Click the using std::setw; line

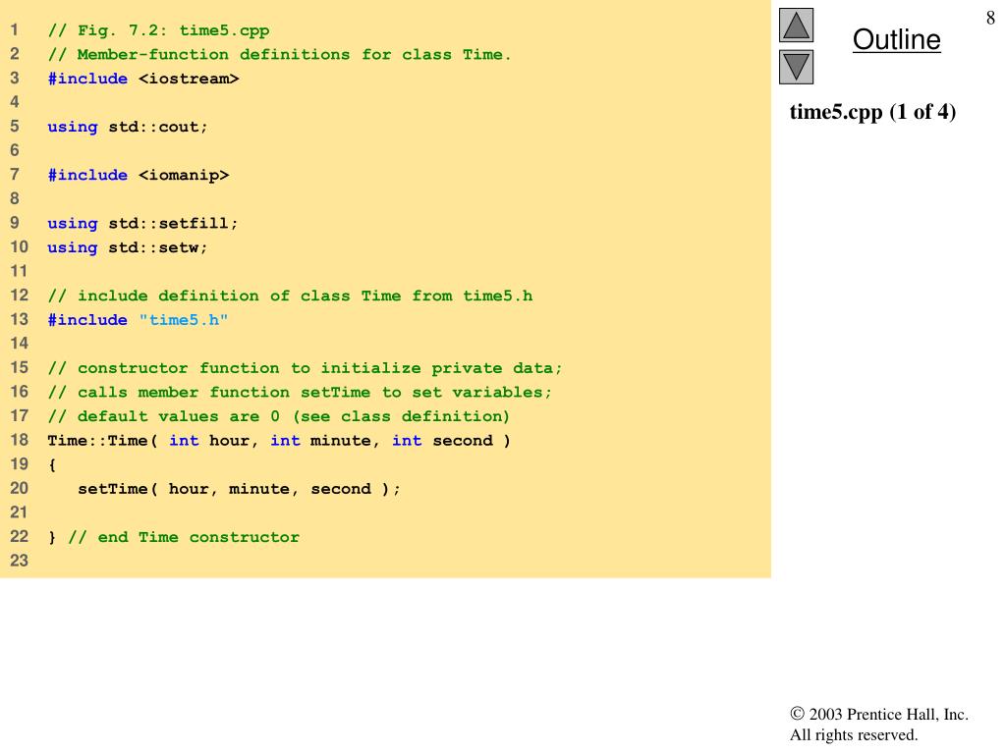tap(128, 247)
